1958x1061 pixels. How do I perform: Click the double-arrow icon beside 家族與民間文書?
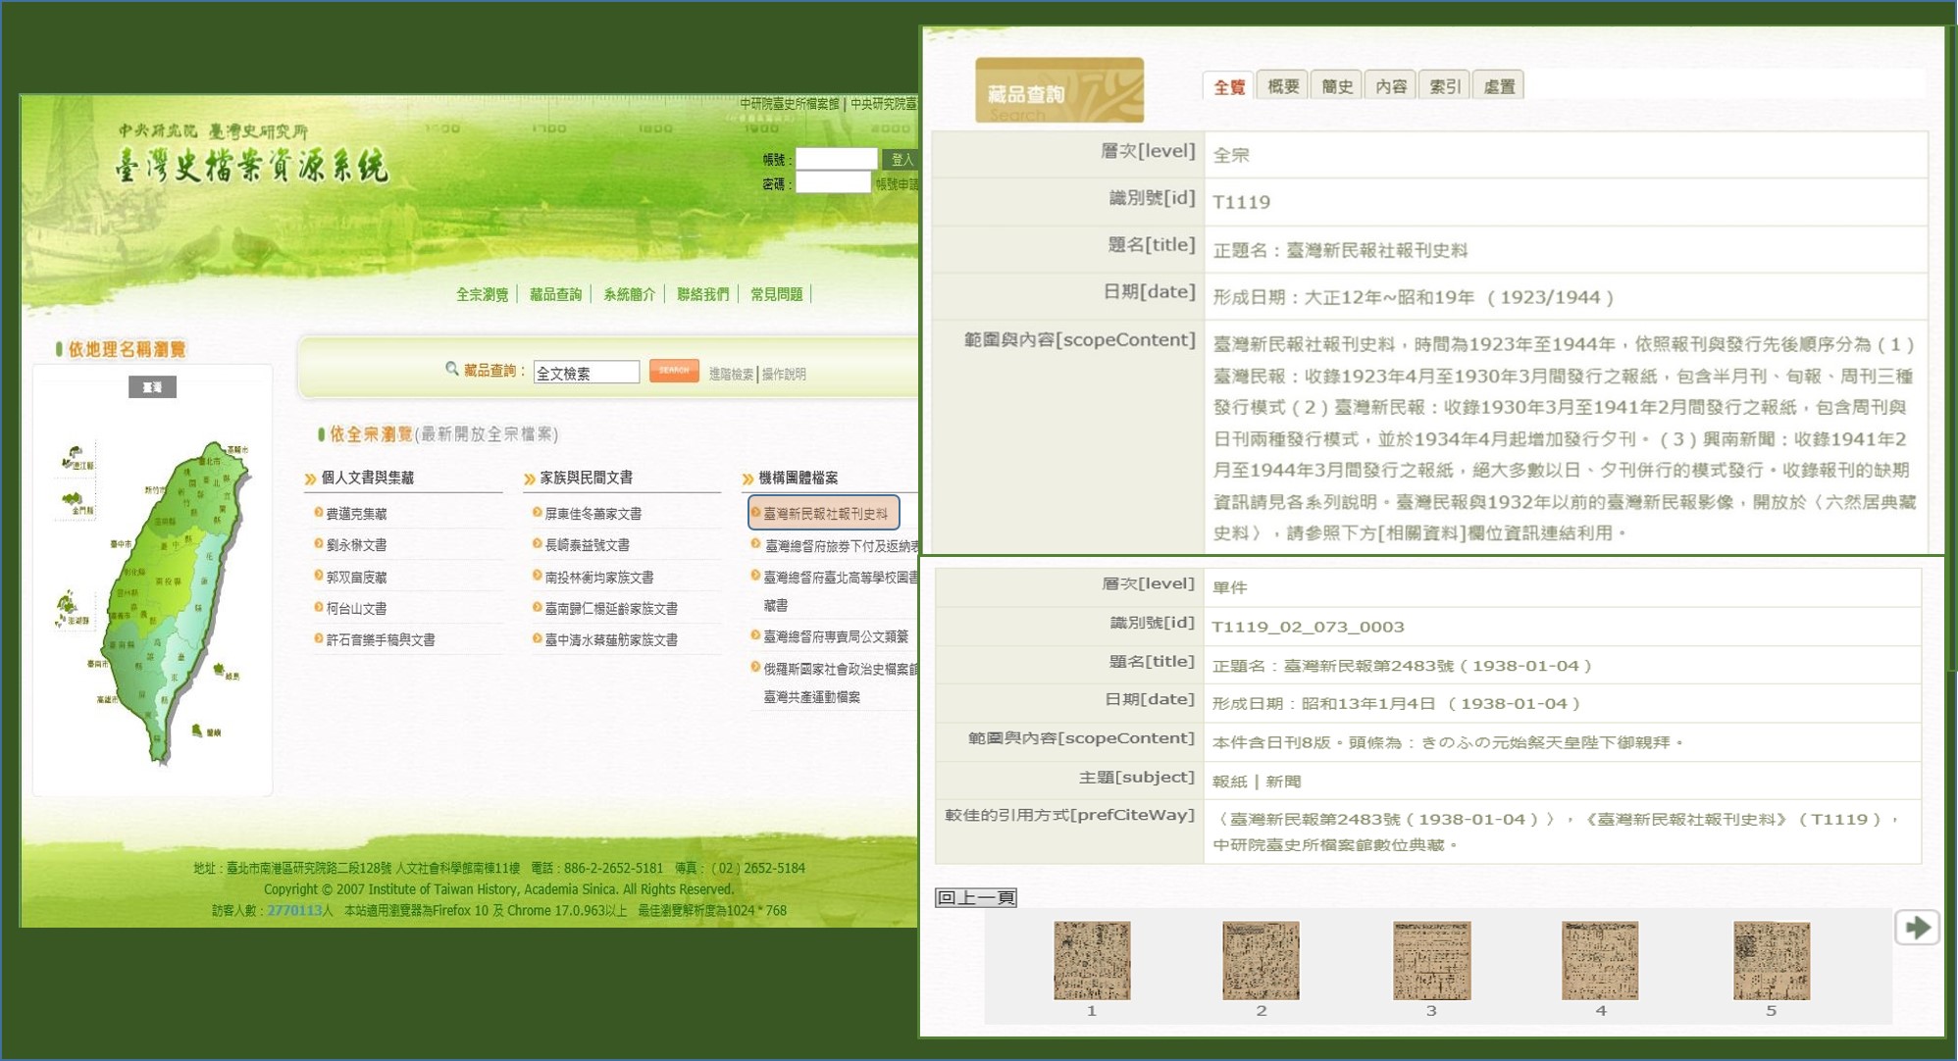point(530,479)
